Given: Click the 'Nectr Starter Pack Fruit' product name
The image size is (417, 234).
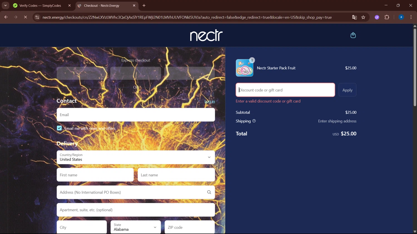Looking at the screenshot, I should pyautogui.click(x=276, y=68).
